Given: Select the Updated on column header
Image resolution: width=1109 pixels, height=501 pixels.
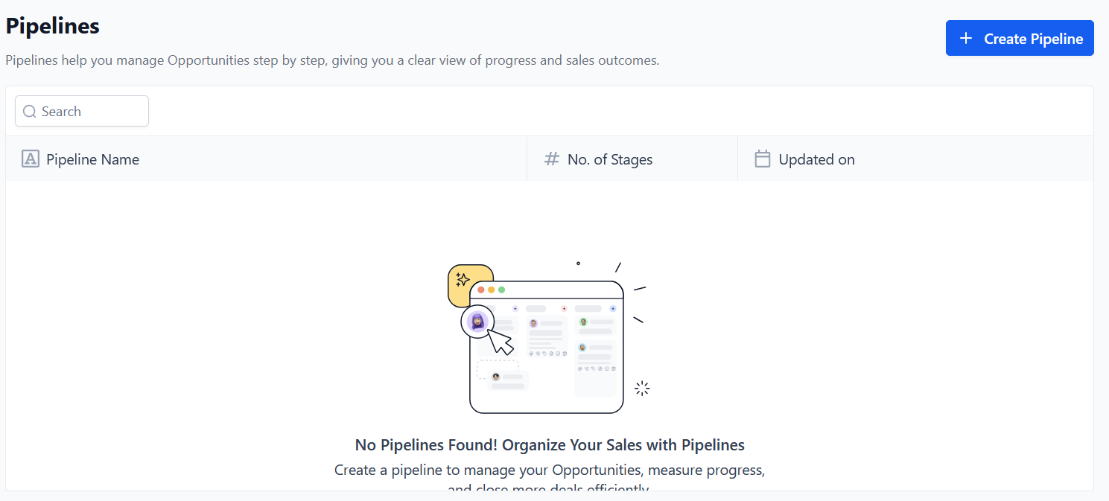Looking at the screenshot, I should (816, 159).
